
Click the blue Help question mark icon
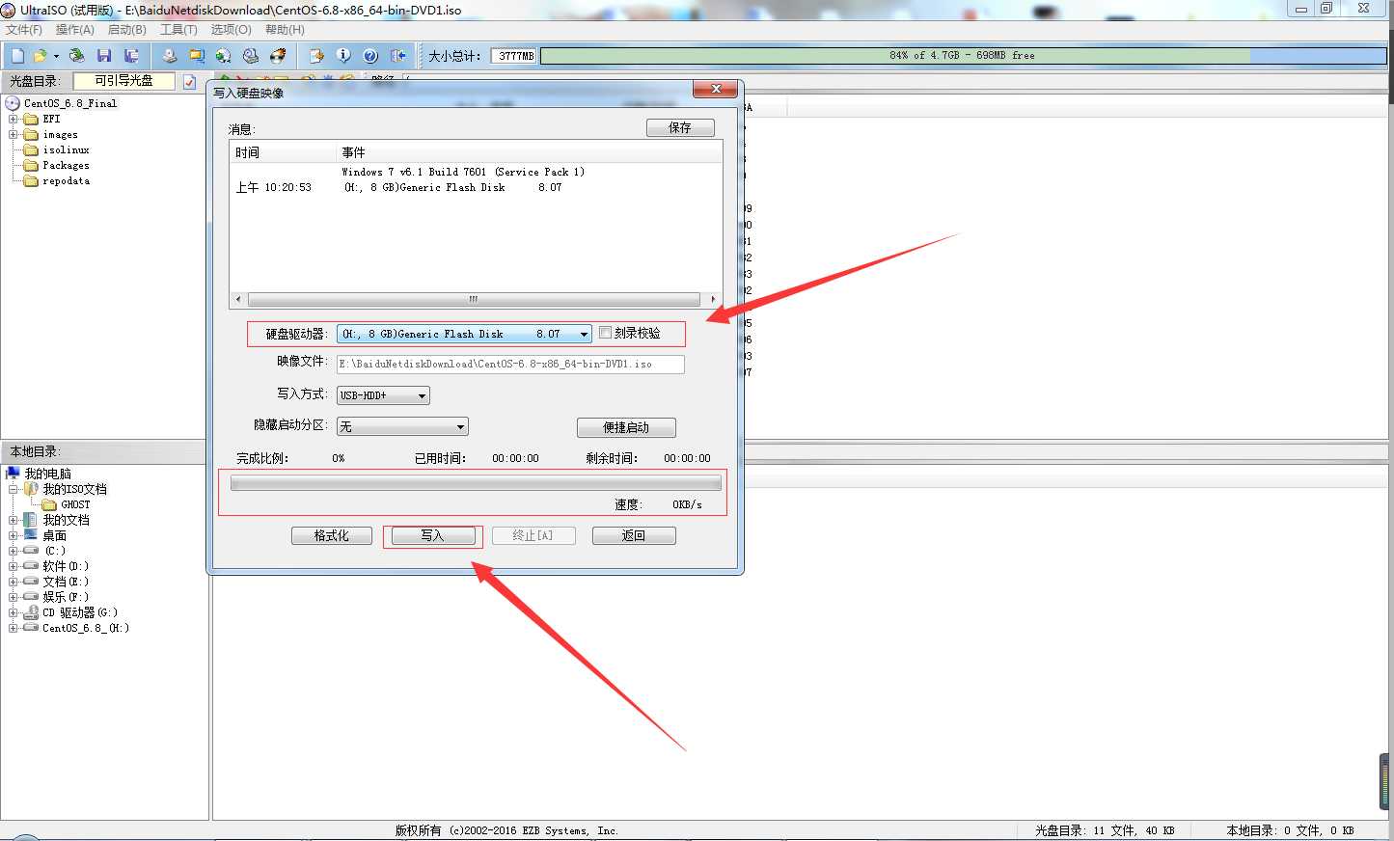[x=369, y=56]
